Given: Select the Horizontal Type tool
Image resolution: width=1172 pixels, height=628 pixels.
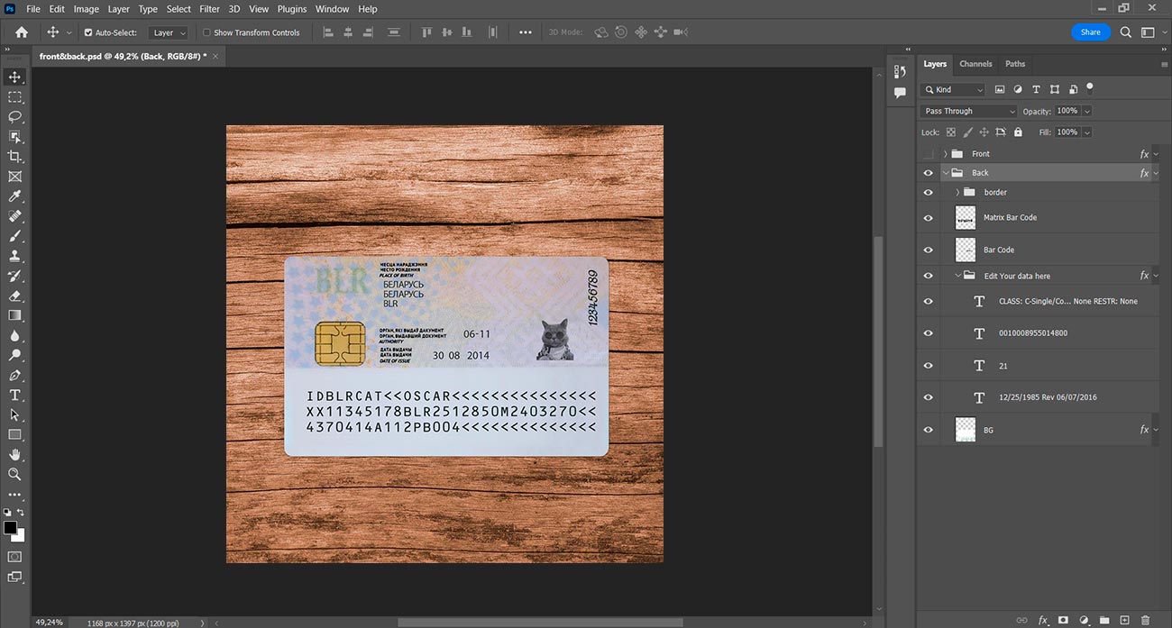Looking at the screenshot, I should click(14, 395).
